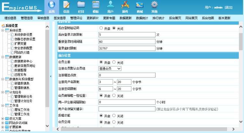
Task: Select 开启 for 会员注册
Action: [101, 62]
